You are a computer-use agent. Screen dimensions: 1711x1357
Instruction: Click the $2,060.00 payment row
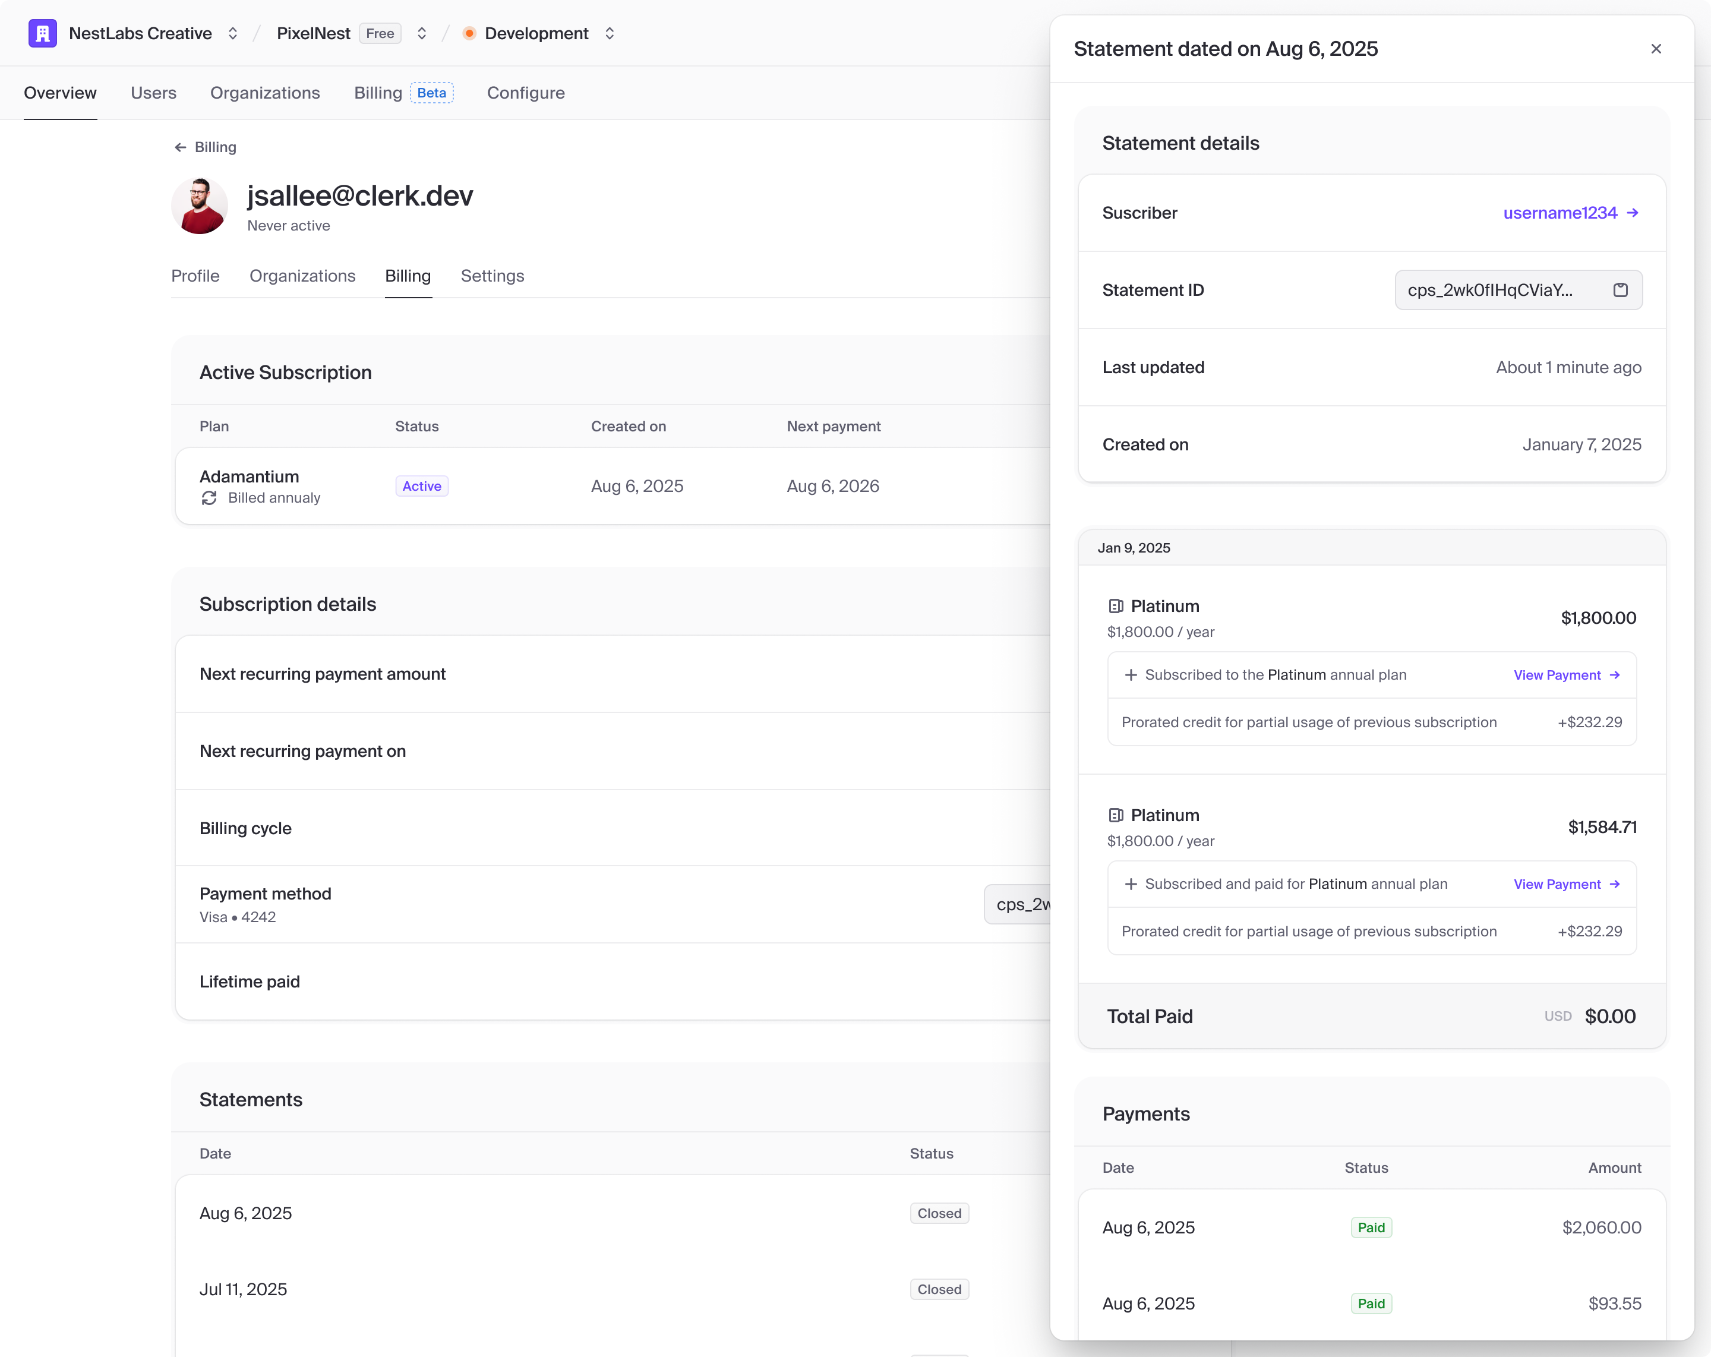pos(1372,1227)
